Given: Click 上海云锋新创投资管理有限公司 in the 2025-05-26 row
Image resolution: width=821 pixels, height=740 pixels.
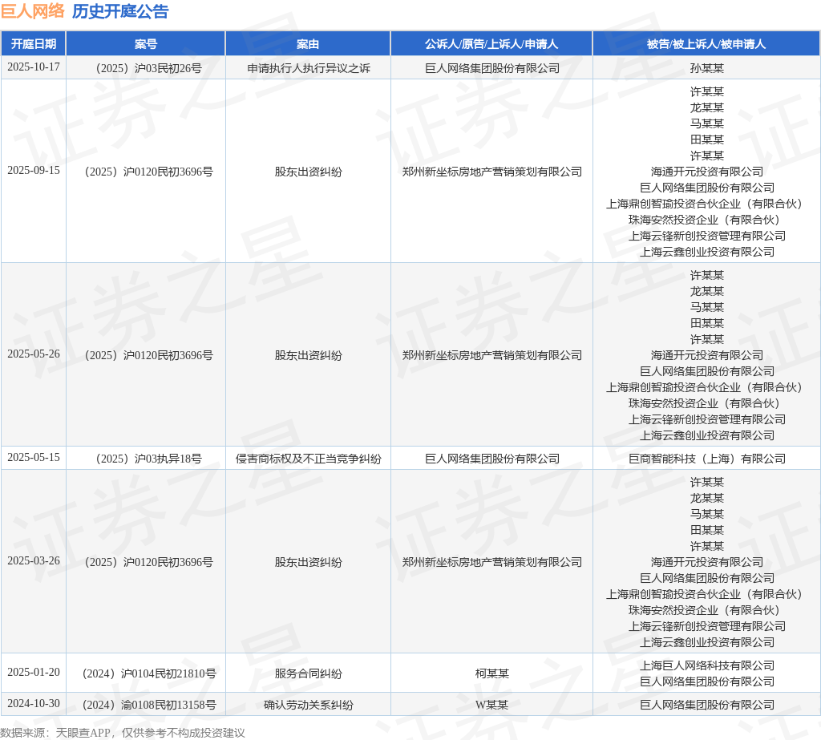Looking at the screenshot, I should click(x=707, y=419).
